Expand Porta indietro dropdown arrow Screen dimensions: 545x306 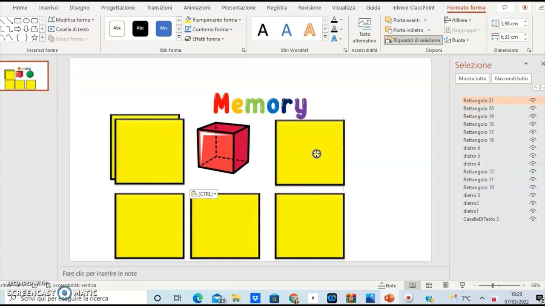[x=429, y=30]
